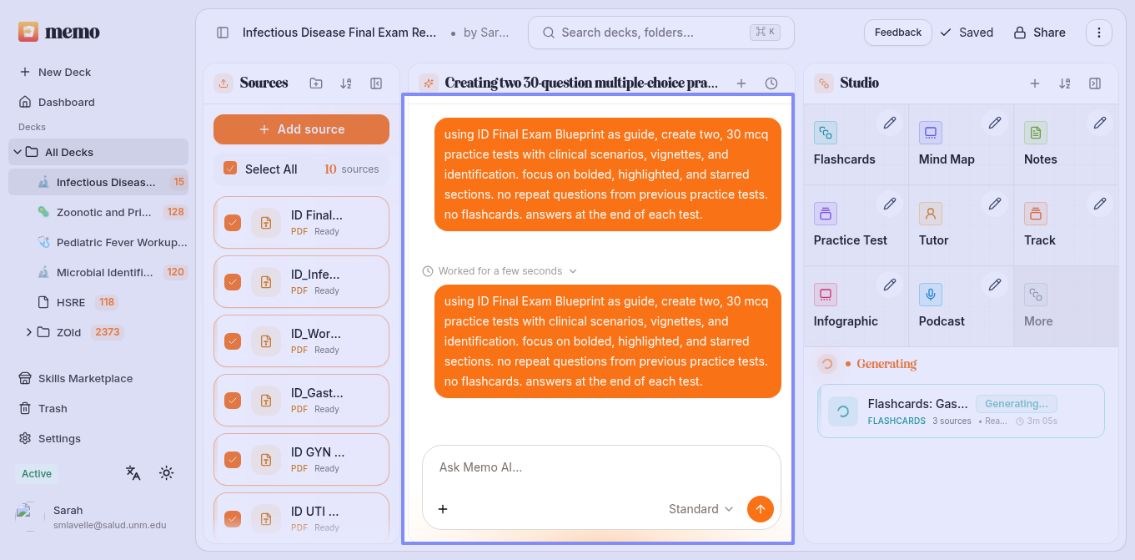Open the Standard model dropdown
The height and width of the screenshot is (560, 1135).
click(701, 509)
